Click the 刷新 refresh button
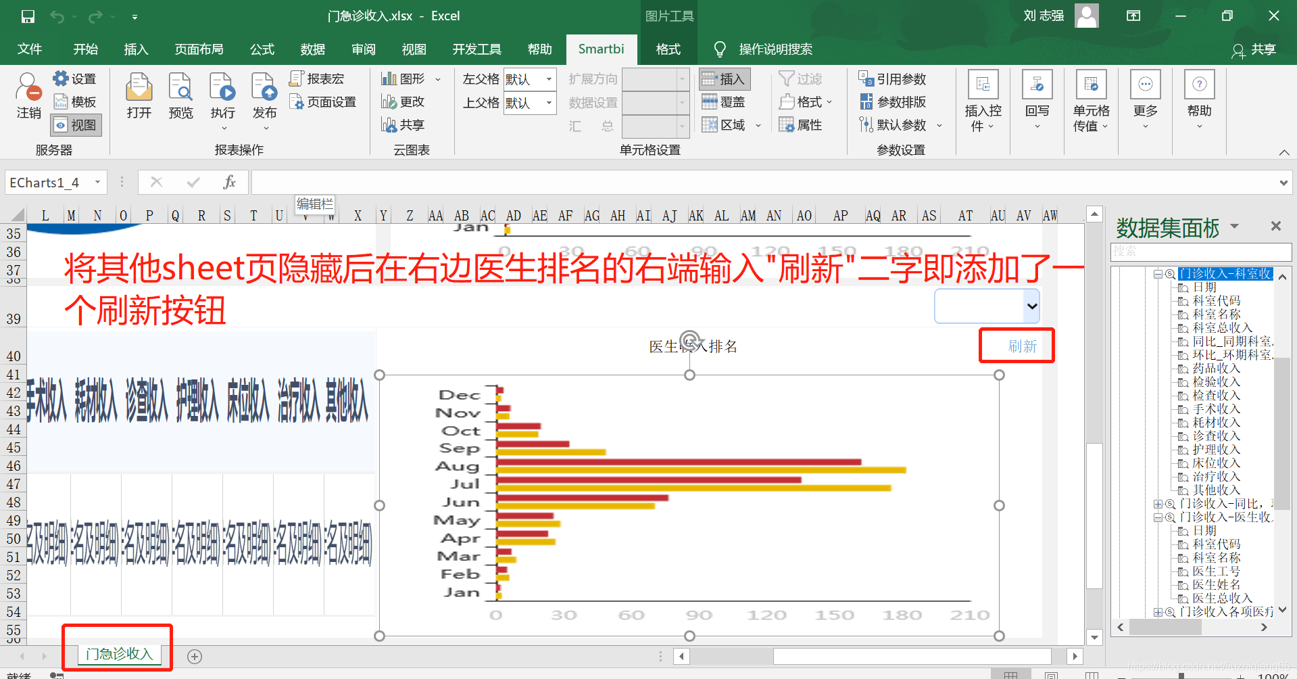This screenshot has height=679, width=1297. click(x=1022, y=347)
